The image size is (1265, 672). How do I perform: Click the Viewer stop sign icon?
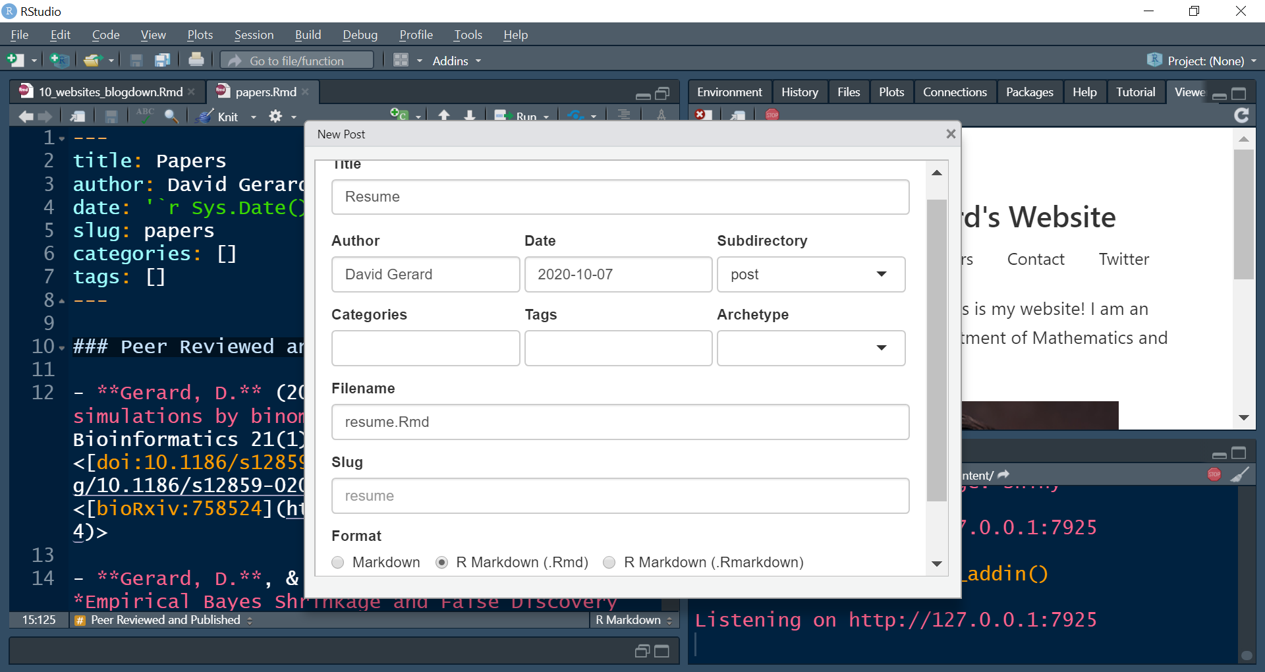coord(772,115)
